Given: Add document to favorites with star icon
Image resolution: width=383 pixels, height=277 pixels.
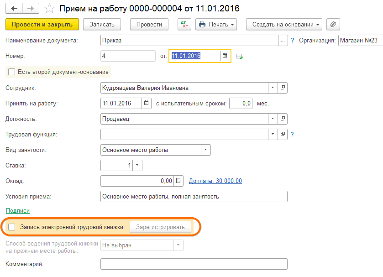Looking at the screenshot, I should click(x=51, y=9).
